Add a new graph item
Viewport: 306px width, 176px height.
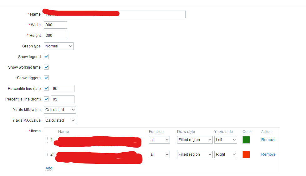pyautogui.click(x=49, y=168)
